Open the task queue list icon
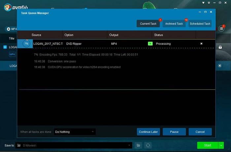This screenshot has height=152, width=231. 221,29
